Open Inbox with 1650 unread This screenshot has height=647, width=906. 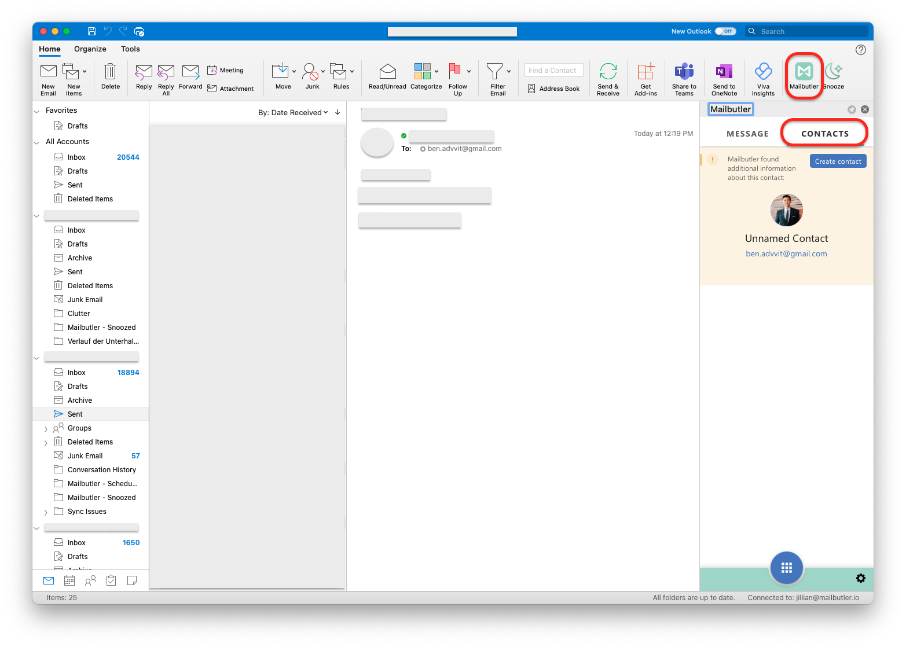pos(91,543)
